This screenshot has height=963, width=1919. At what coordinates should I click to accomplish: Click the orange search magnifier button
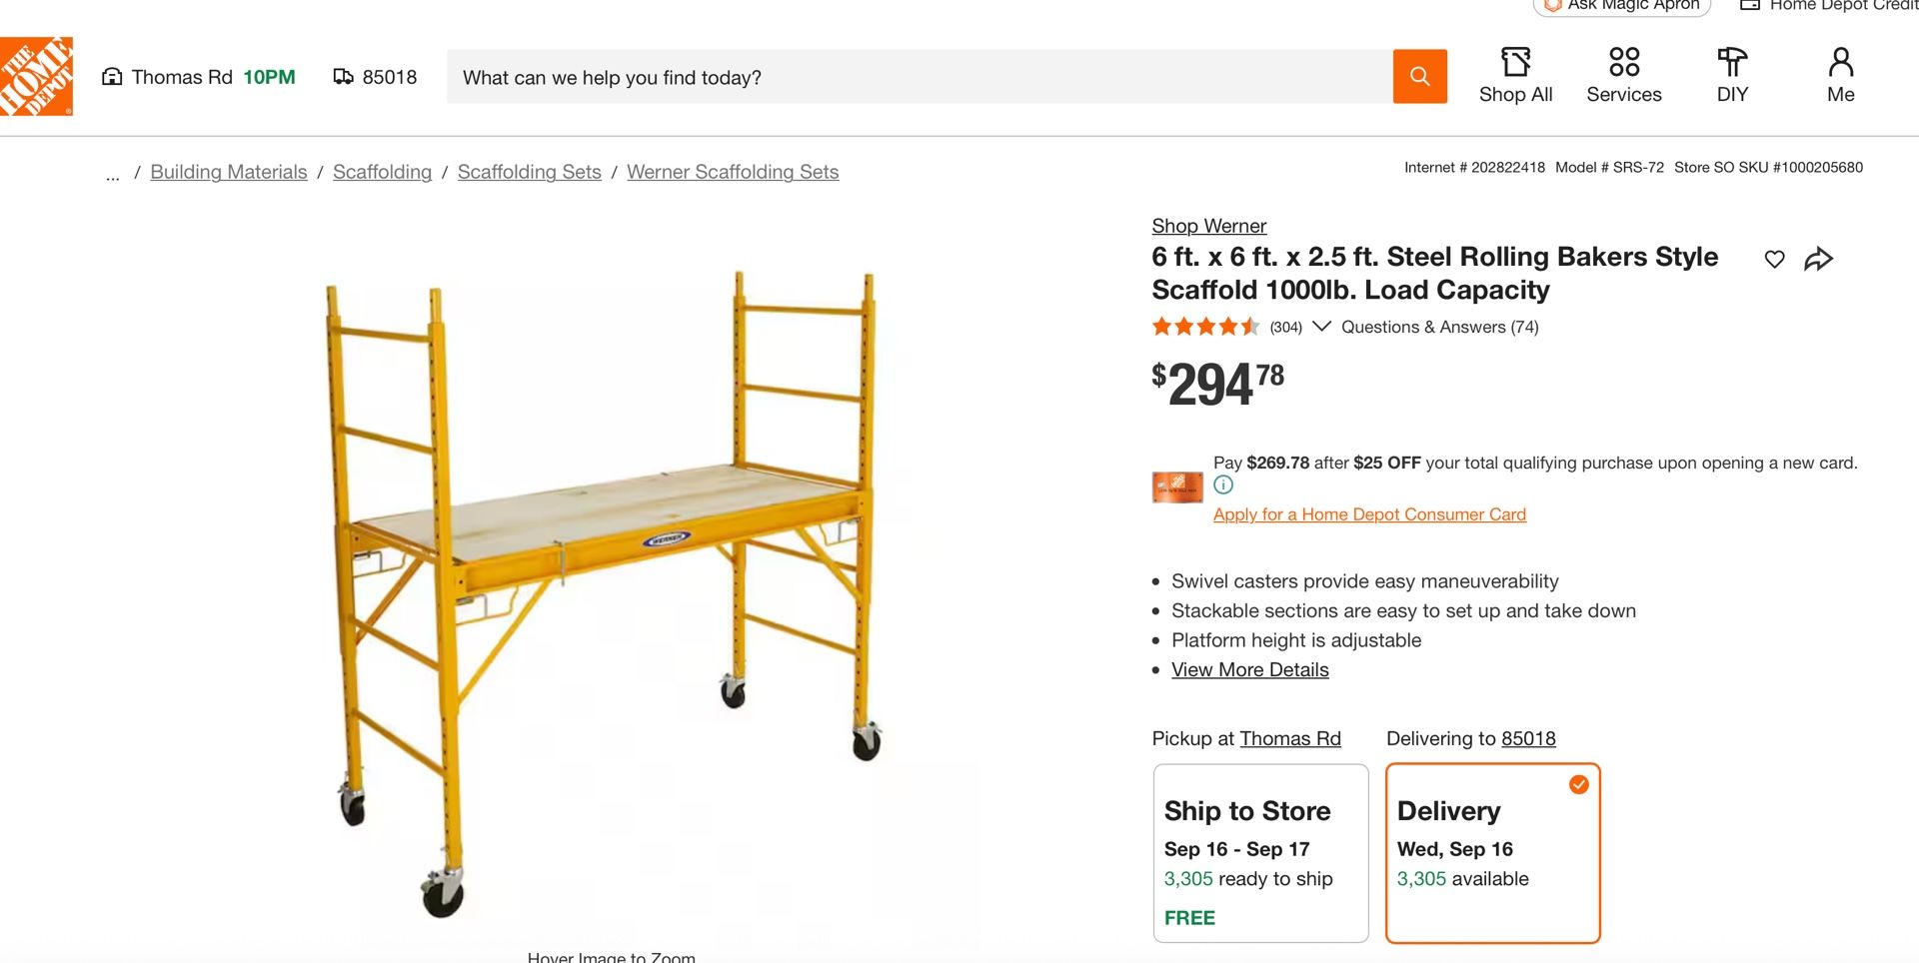(x=1419, y=76)
